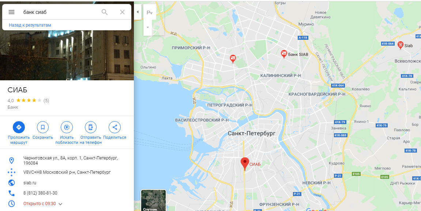Viewport: 421px width, 211px height.
Task: Collapse the side panel with arrow toggle
Action: (x=138, y=12)
